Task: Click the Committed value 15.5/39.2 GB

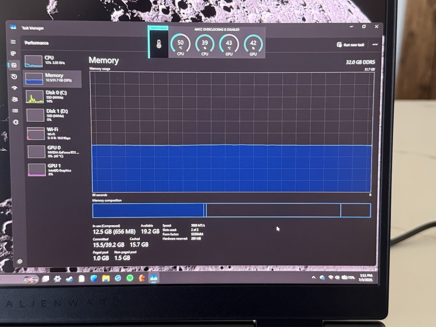Action: pos(108,245)
